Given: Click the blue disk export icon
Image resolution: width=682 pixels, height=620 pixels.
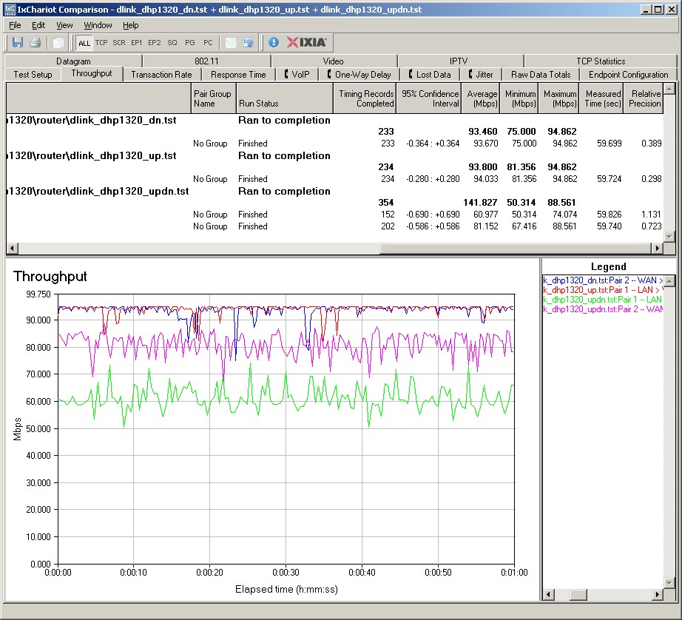Looking at the screenshot, I should pyautogui.click(x=249, y=42).
